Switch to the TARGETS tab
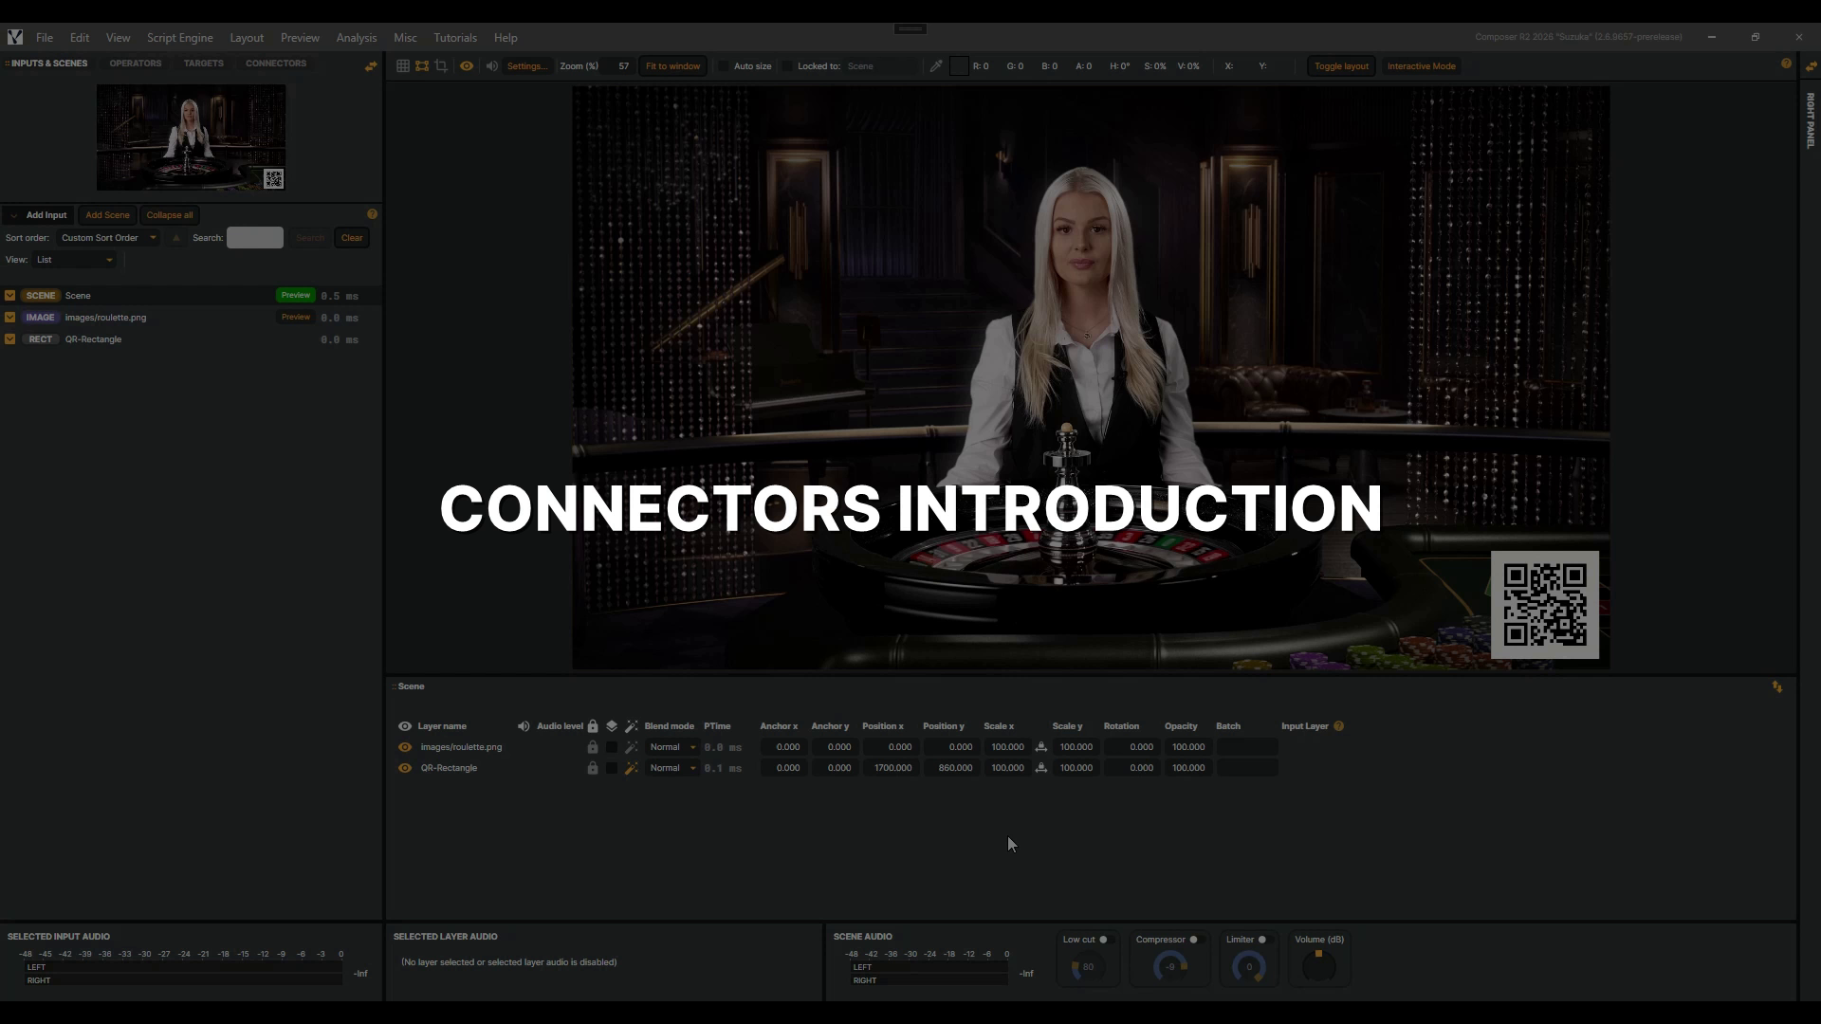Viewport: 1821px width, 1024px height. (204, 64)
